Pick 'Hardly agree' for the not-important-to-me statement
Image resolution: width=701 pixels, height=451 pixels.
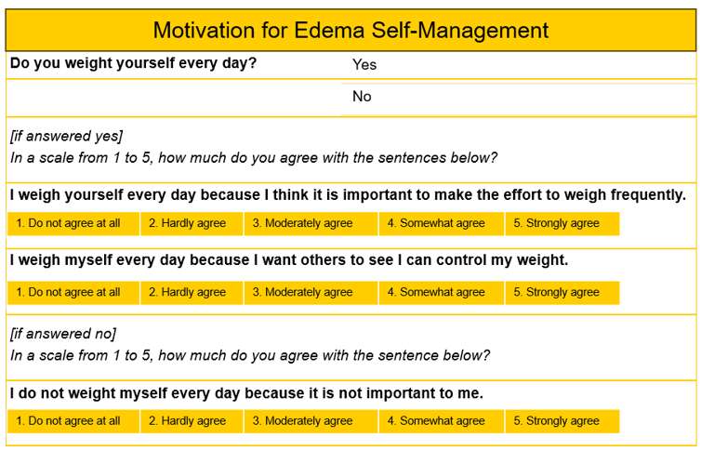(192, 421)
